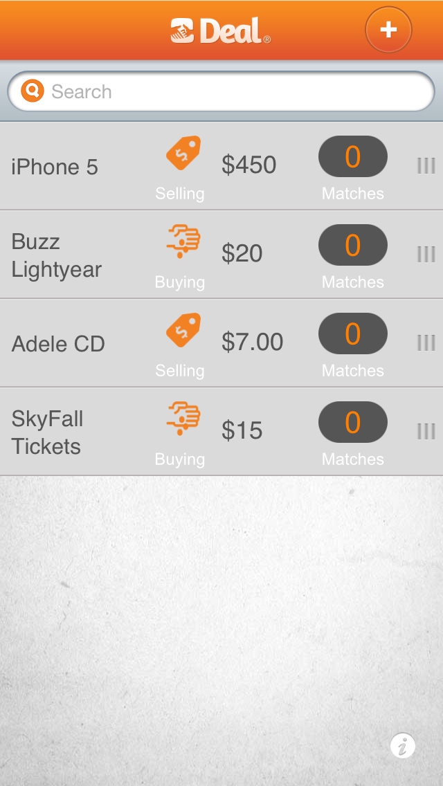Click the Buying hand icon for Buzz Lightyear
Image resolution: width=443 pixels, height=786 pixels.
pos(183,241)
